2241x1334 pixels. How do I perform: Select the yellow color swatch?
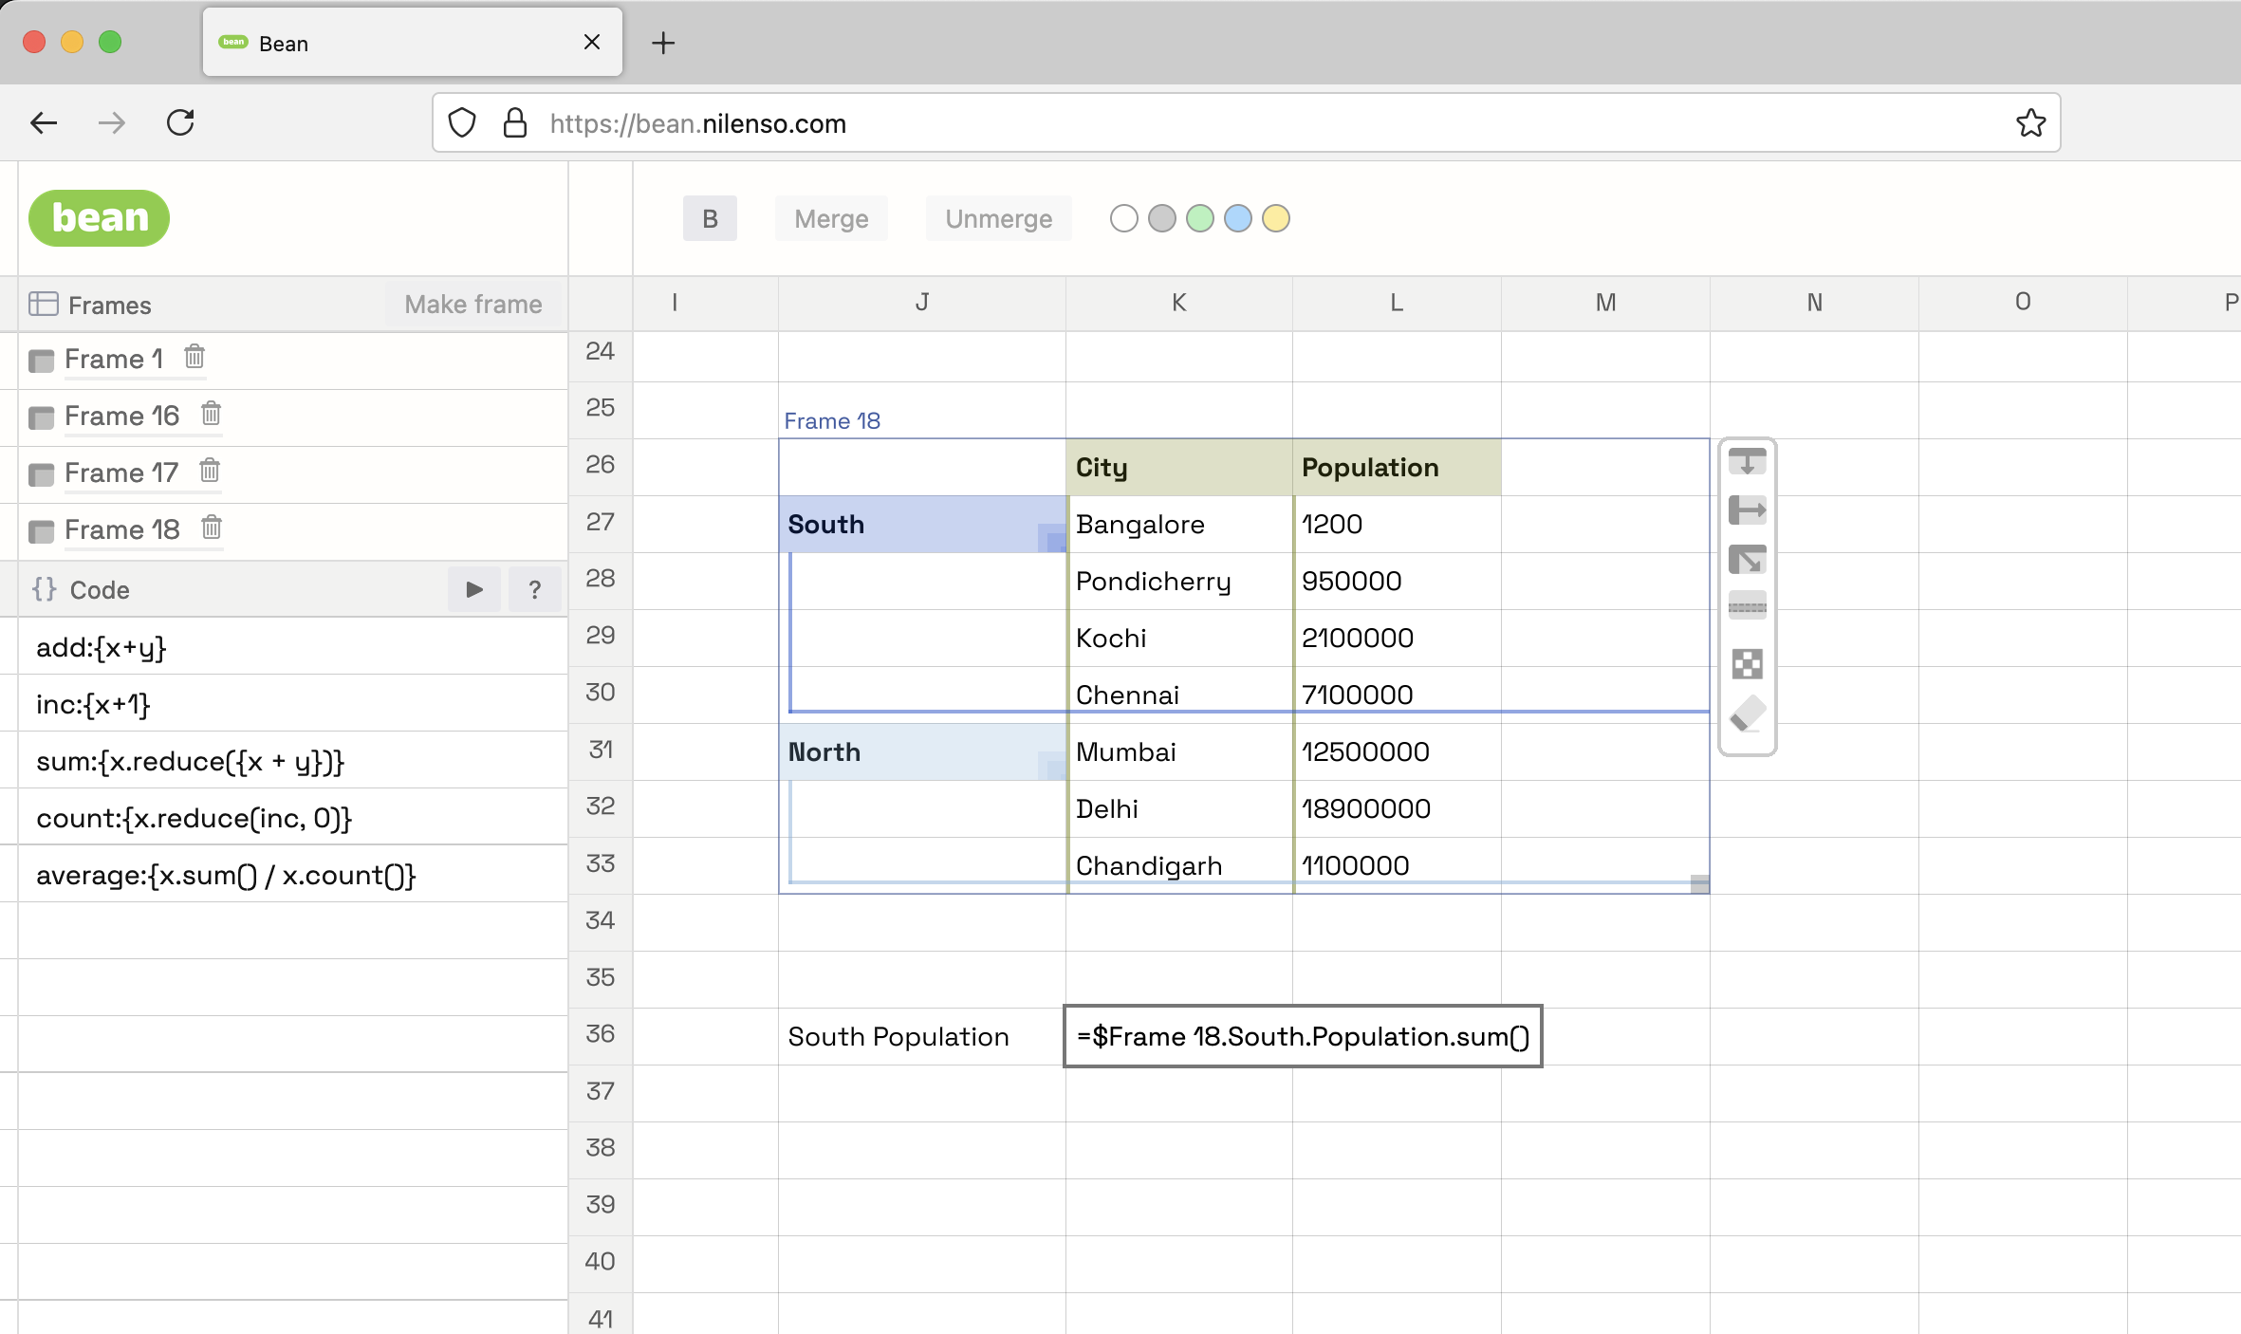[x=1275, y=218]
